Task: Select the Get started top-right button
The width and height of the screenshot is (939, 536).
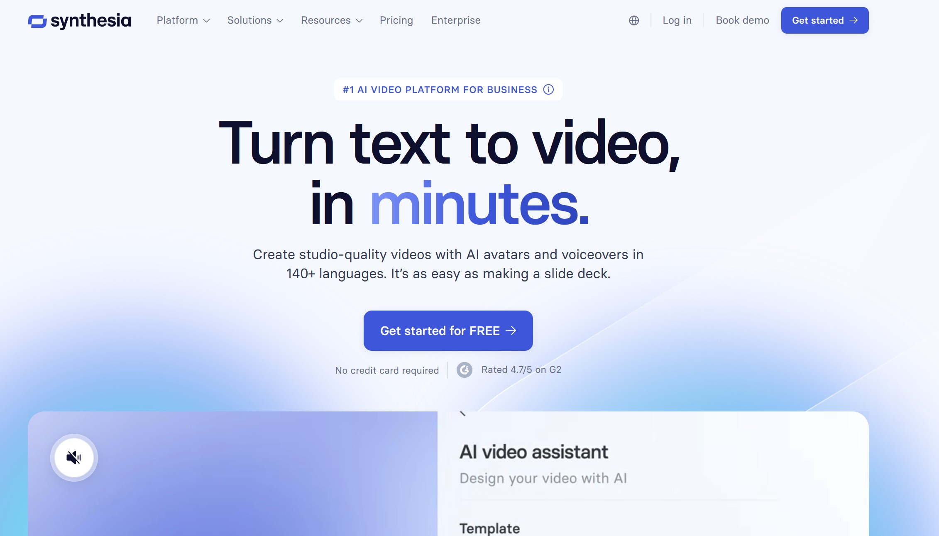Action: point(825,20)
